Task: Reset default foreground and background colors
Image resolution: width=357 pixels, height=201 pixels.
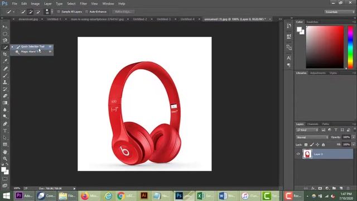Action: point(2,164)
